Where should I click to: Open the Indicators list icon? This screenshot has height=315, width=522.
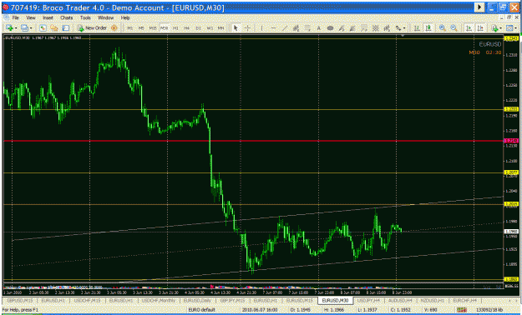(494, 28)
